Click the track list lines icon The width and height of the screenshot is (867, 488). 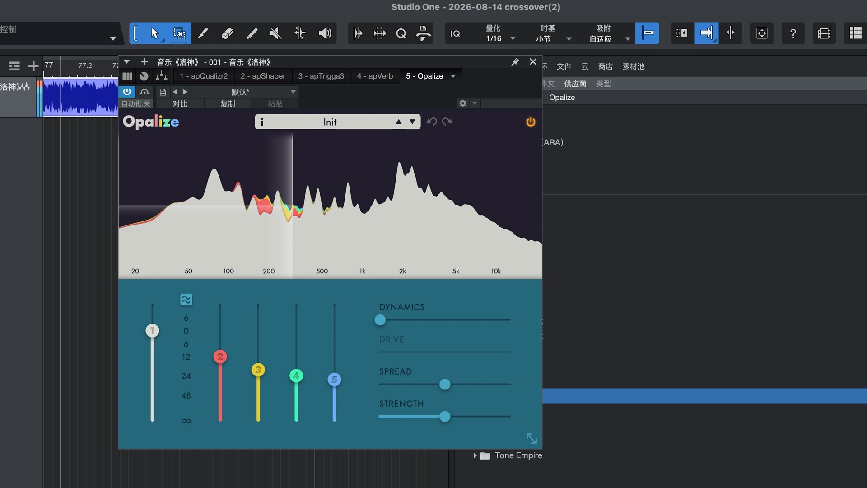tap(14, 66)
